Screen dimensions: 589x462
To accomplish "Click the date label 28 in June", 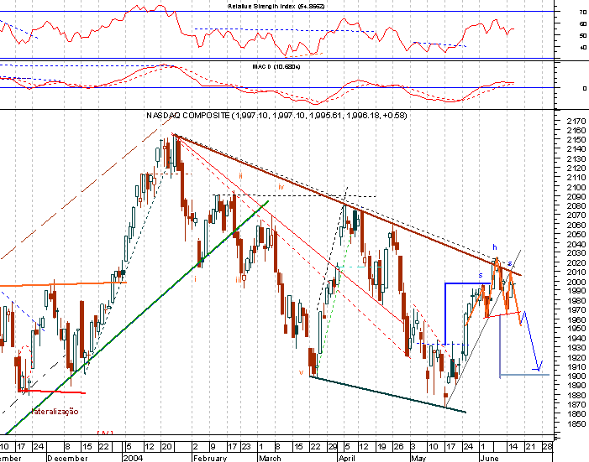I will coord(547,447).
